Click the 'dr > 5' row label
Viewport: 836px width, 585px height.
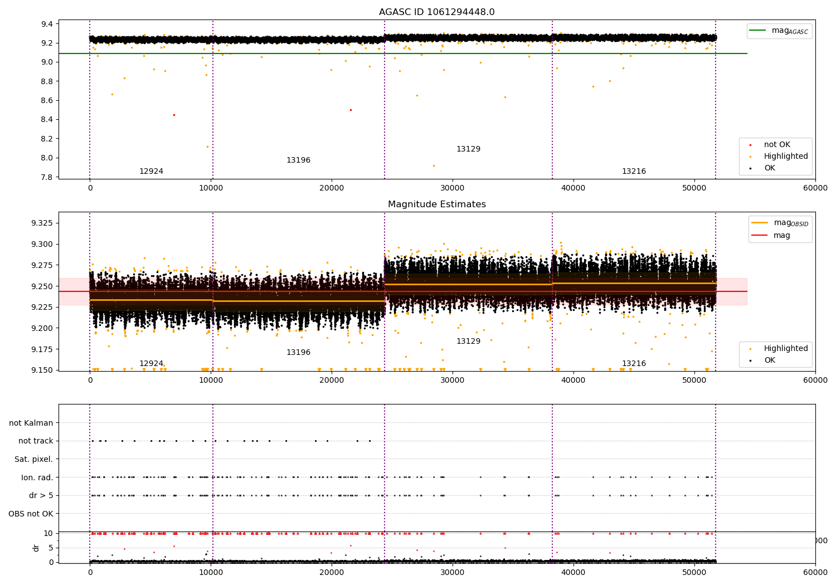tap(41, 495)
